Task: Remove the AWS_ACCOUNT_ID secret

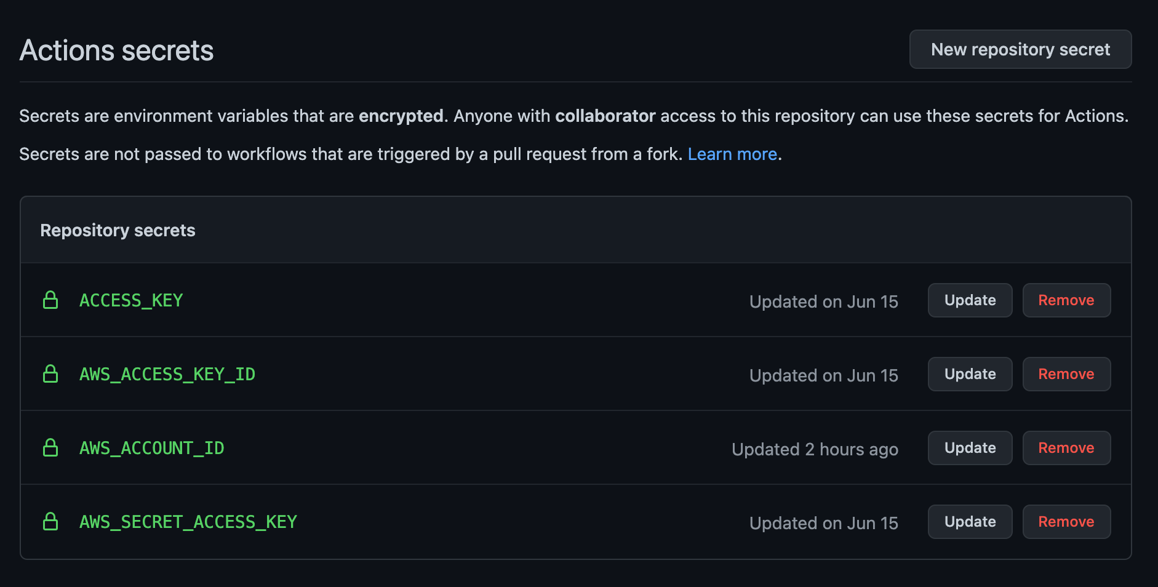Action: 1066,448
